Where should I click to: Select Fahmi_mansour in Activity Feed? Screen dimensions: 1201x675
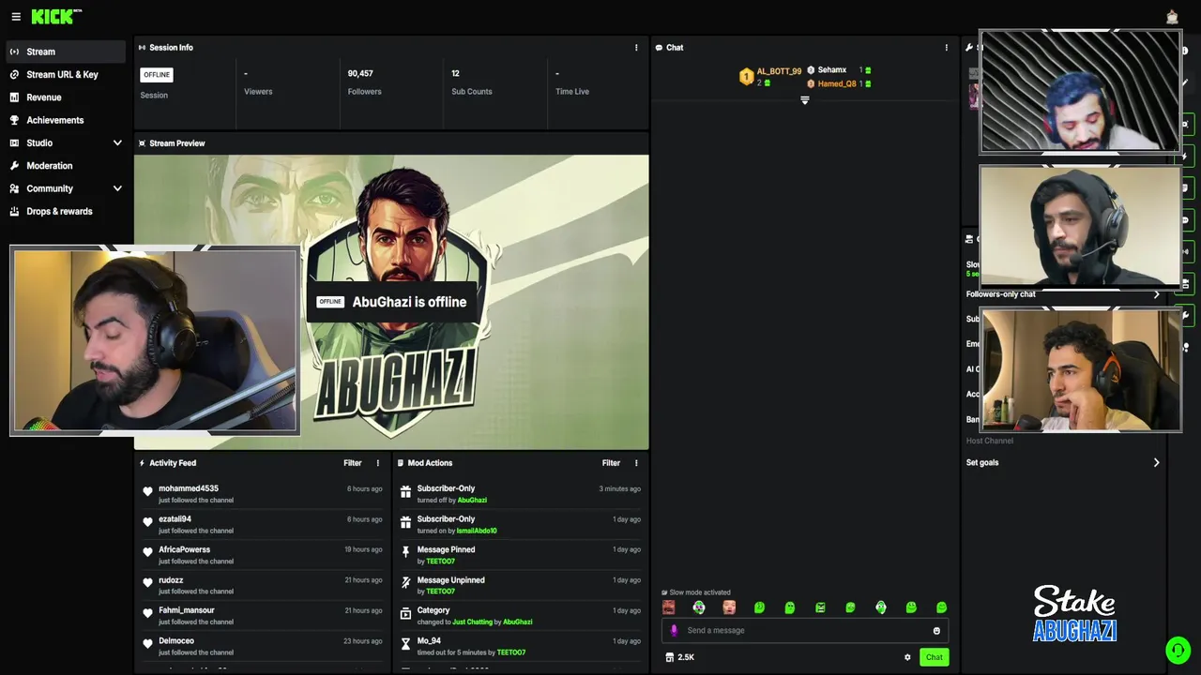pos(187,611)
